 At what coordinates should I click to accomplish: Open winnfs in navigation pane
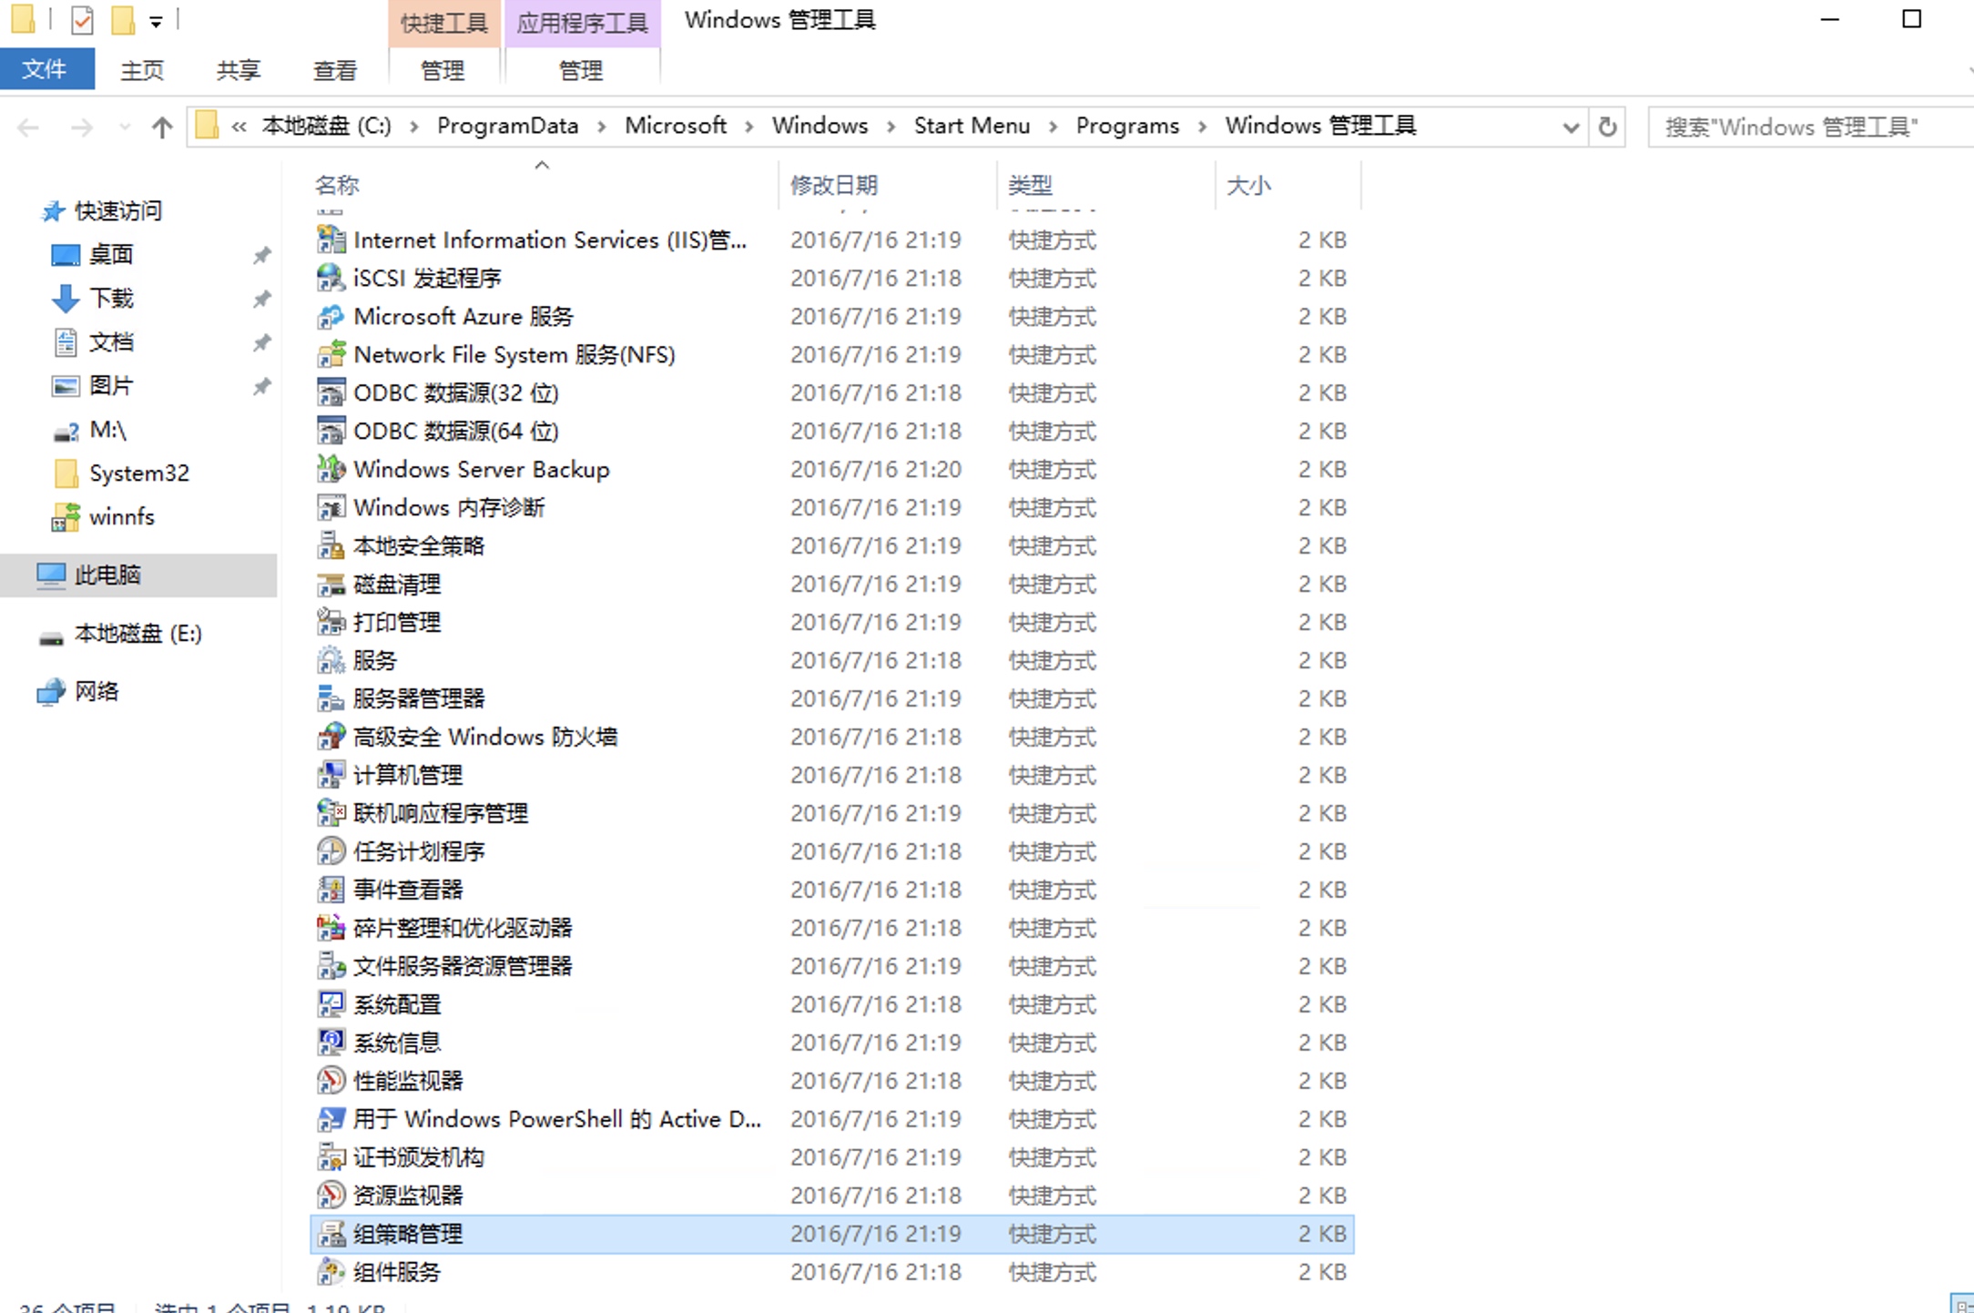point(122,516)
